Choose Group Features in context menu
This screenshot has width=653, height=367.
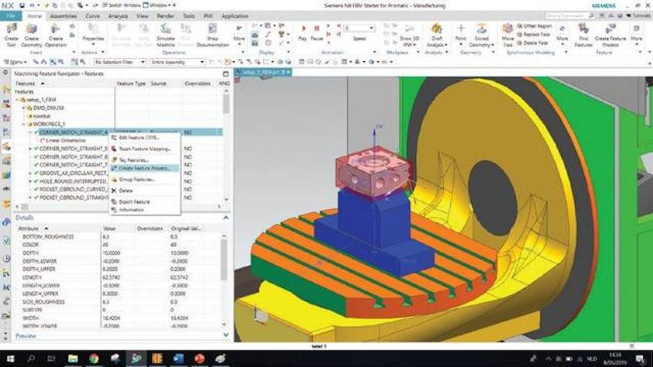145,180
